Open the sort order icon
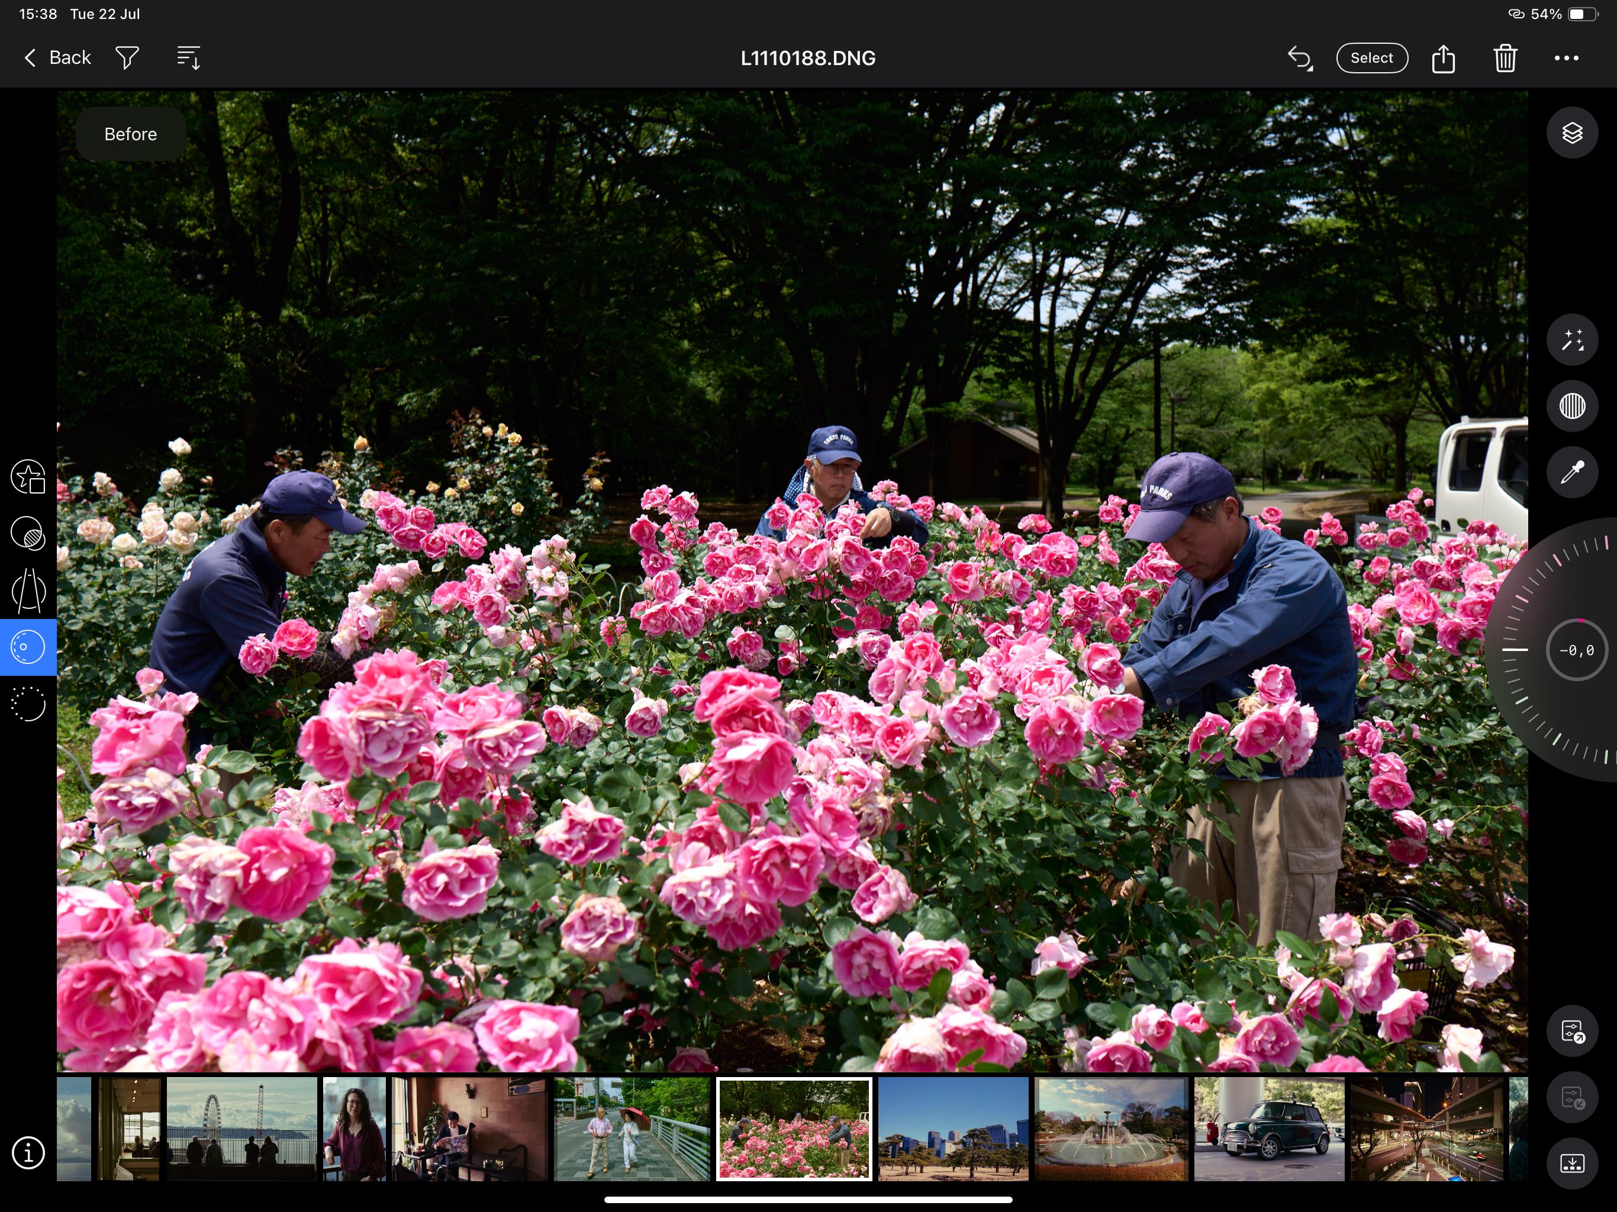The width and height of the screenshot is (1617, 1212). pyautogui.click(x=189, y=58)
